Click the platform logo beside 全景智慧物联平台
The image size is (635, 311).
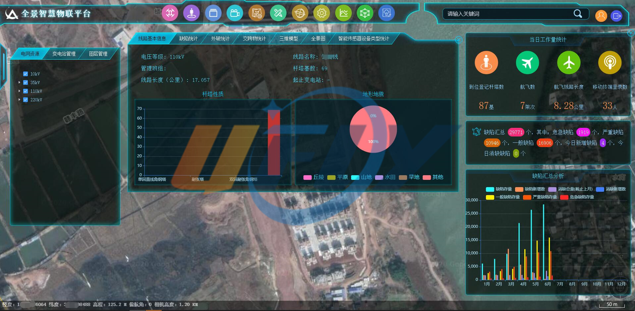(x=12, y=14)
